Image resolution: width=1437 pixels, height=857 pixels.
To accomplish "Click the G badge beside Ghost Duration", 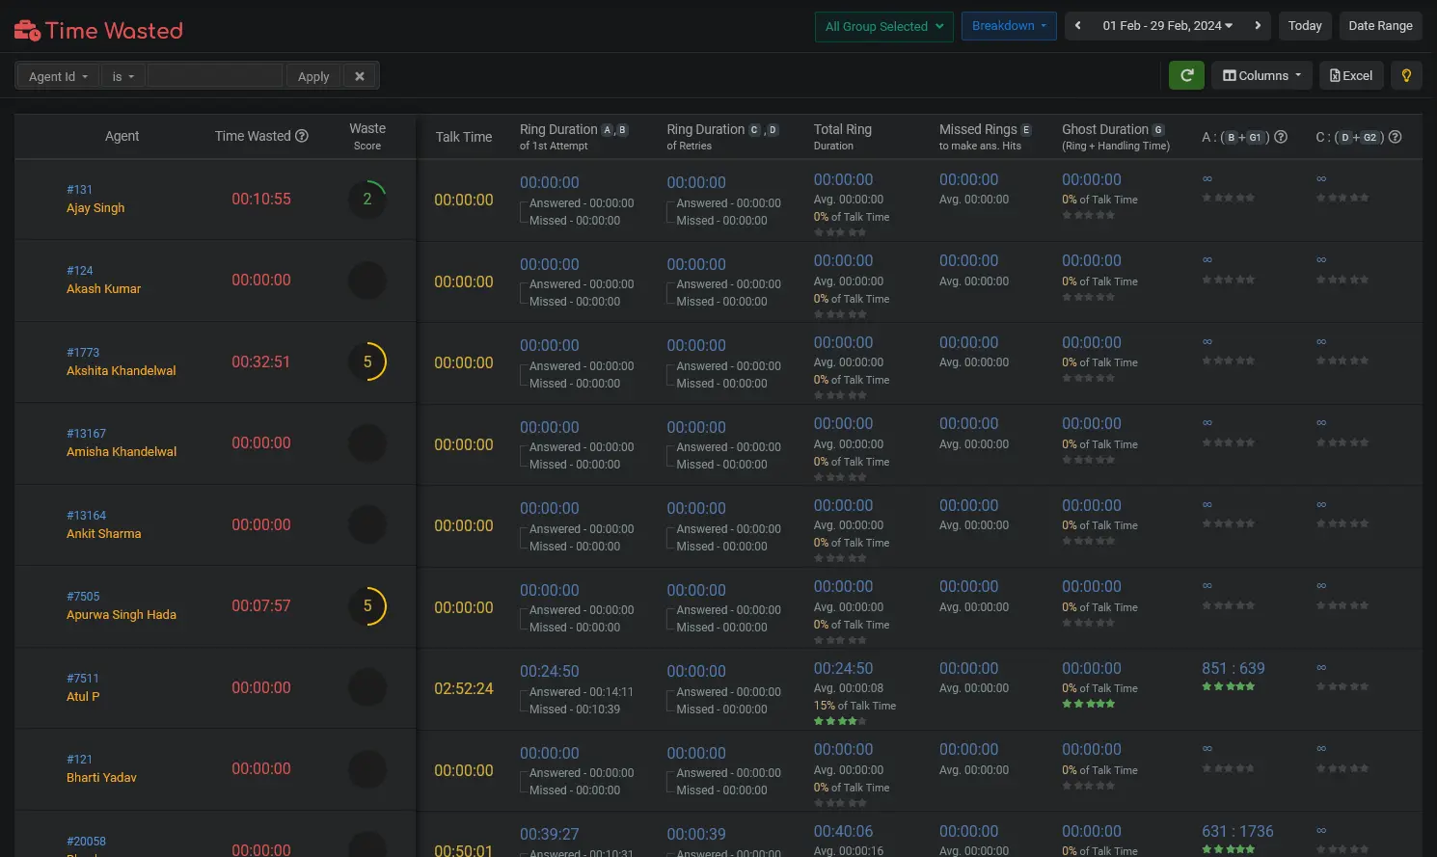I will tap(1158, 130).
